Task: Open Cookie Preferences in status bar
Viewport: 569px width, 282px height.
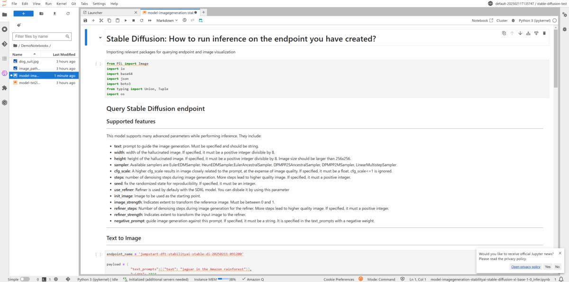Action: (x=339, y=279)
